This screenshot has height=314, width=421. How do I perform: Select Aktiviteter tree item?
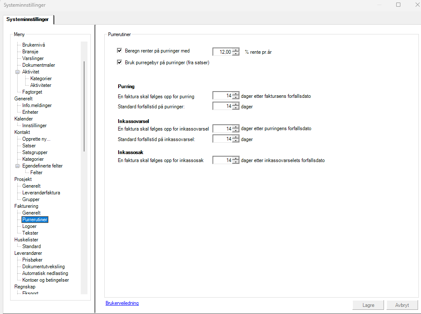41,85
